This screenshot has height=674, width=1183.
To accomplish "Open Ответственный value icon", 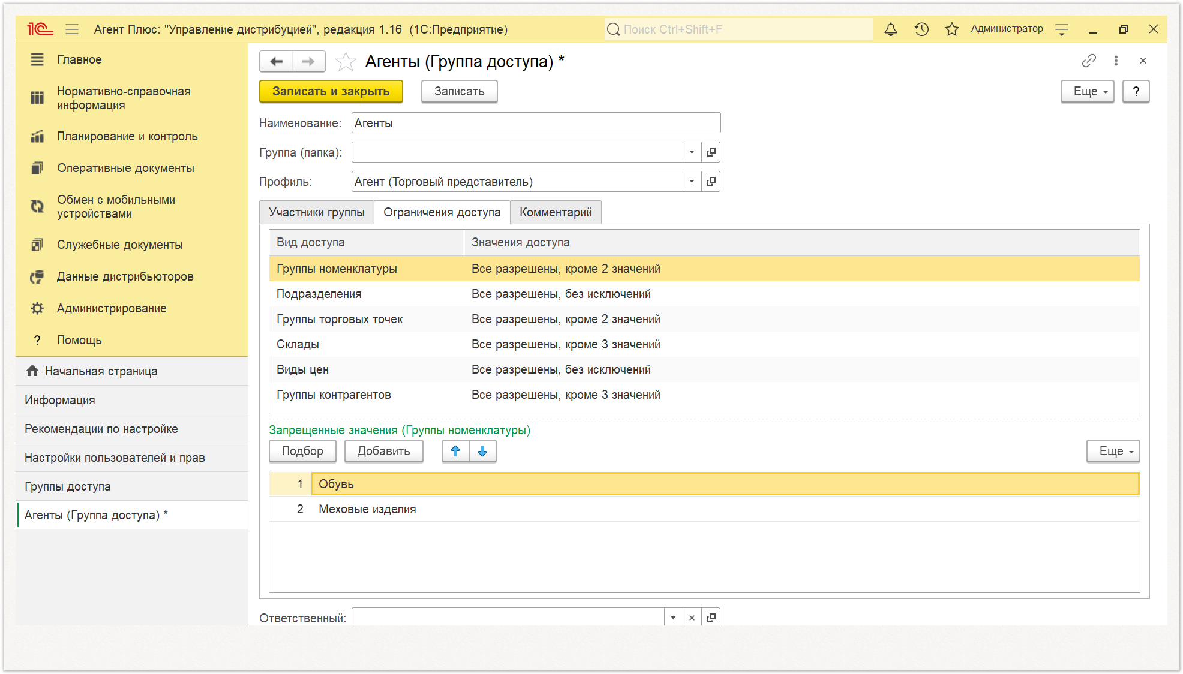I will tap(711, 618).
